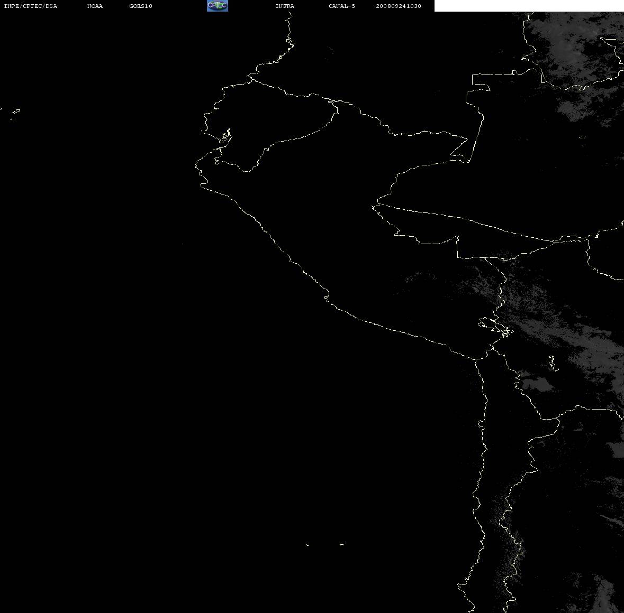Select the GOES10 satellite label

click(x=141, y=6)
